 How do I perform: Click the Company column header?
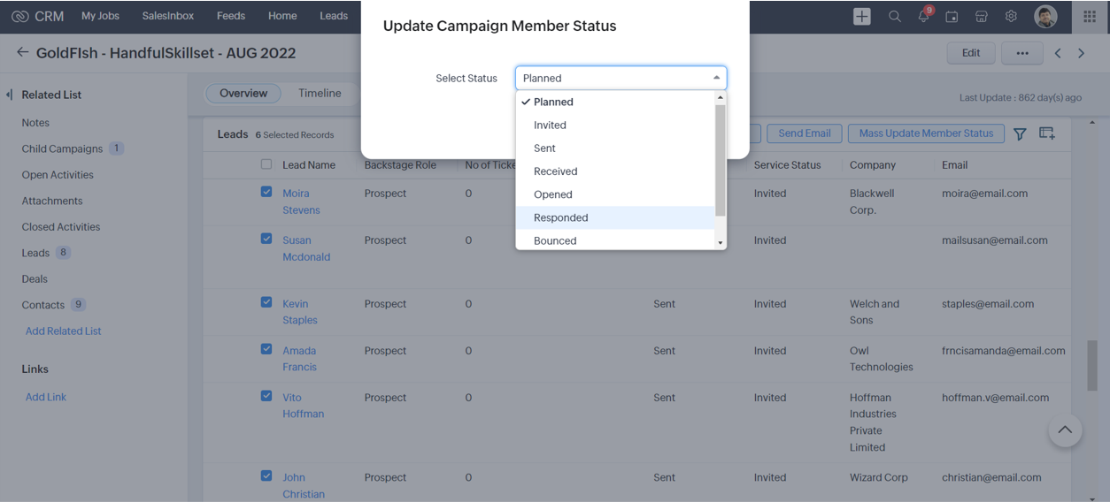point(873,165)
